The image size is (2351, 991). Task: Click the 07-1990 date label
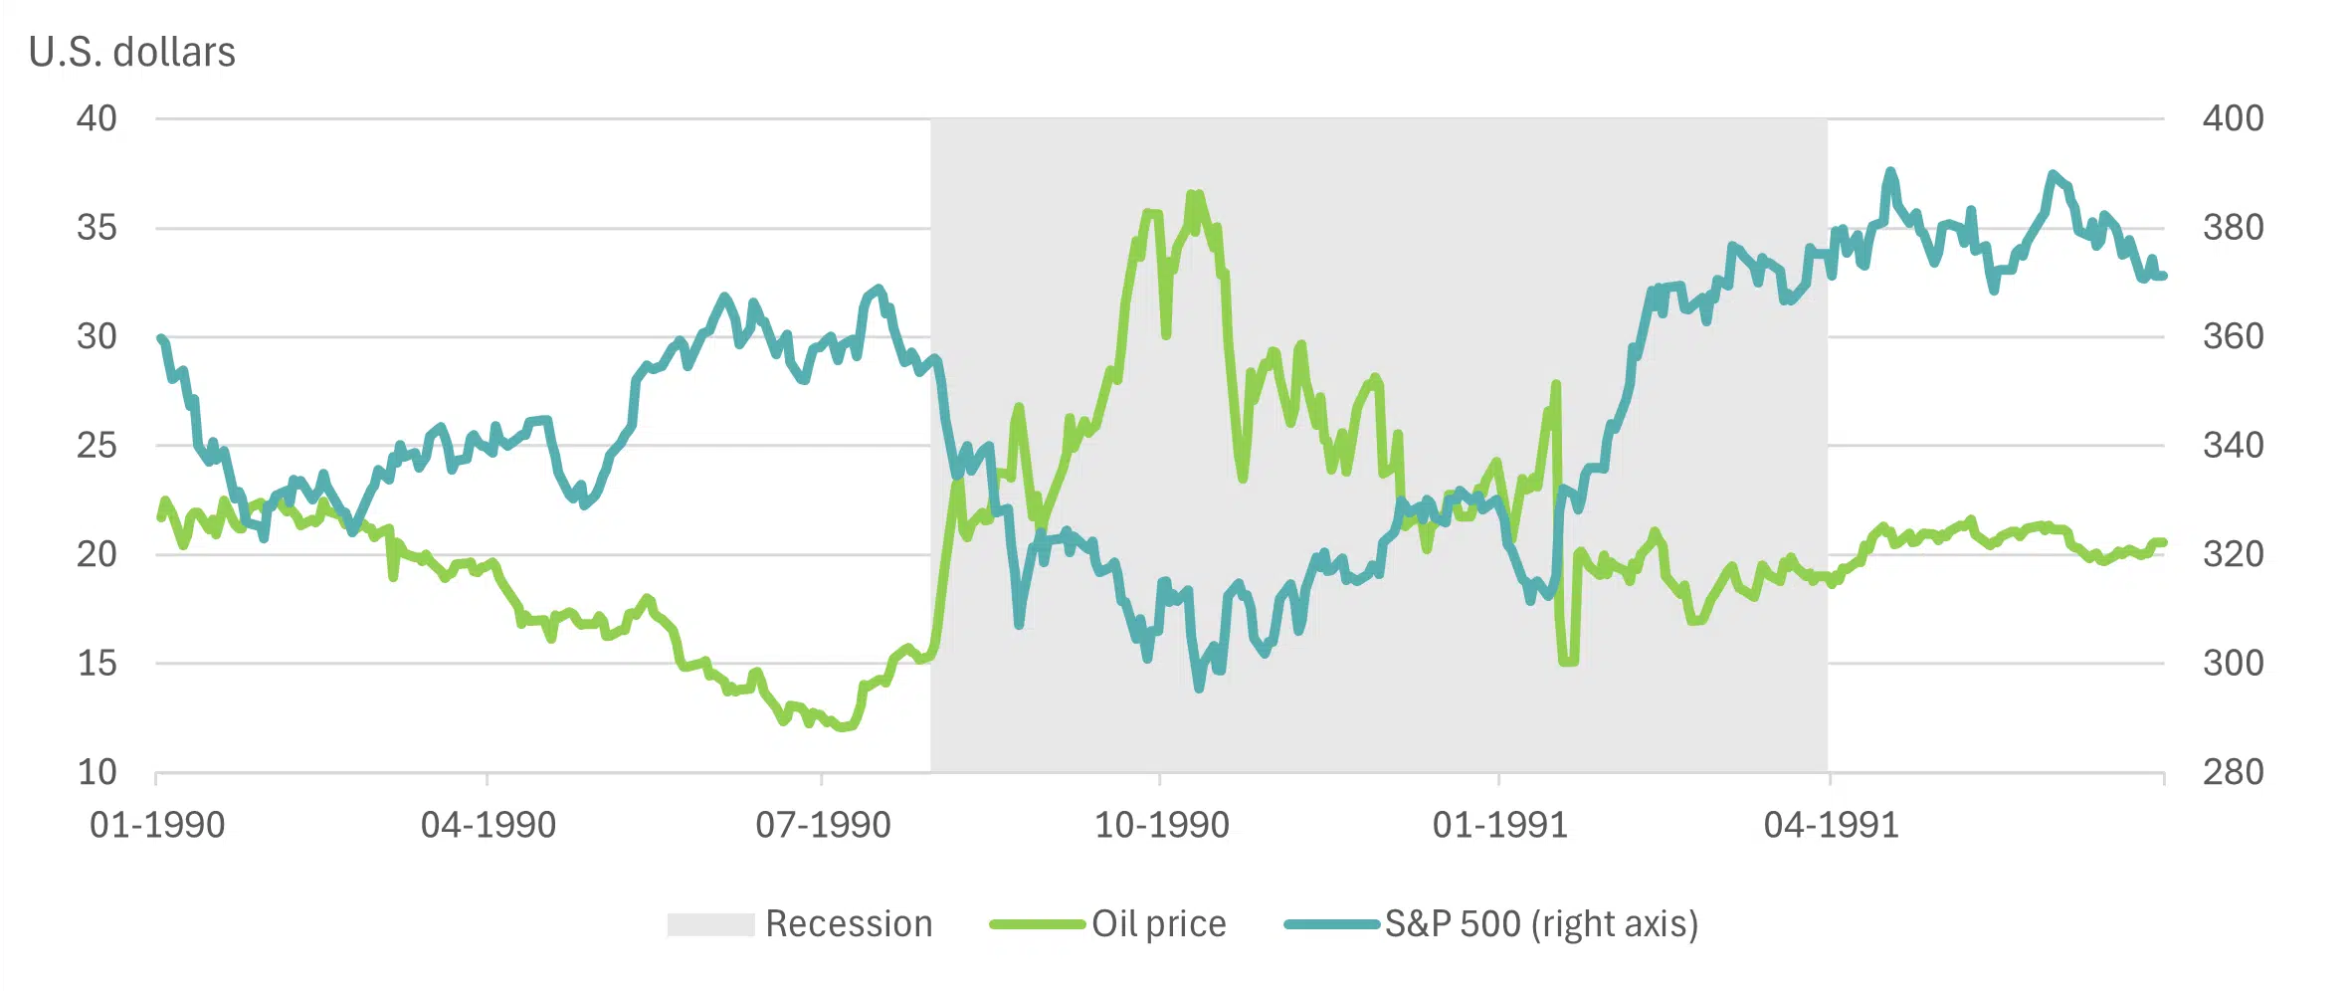pyautogui.click(x=823, y=825)
